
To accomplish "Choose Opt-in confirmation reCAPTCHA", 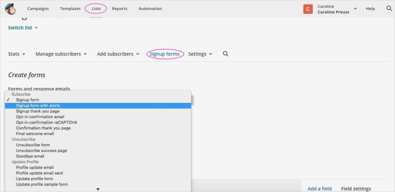I will point(98,123).
